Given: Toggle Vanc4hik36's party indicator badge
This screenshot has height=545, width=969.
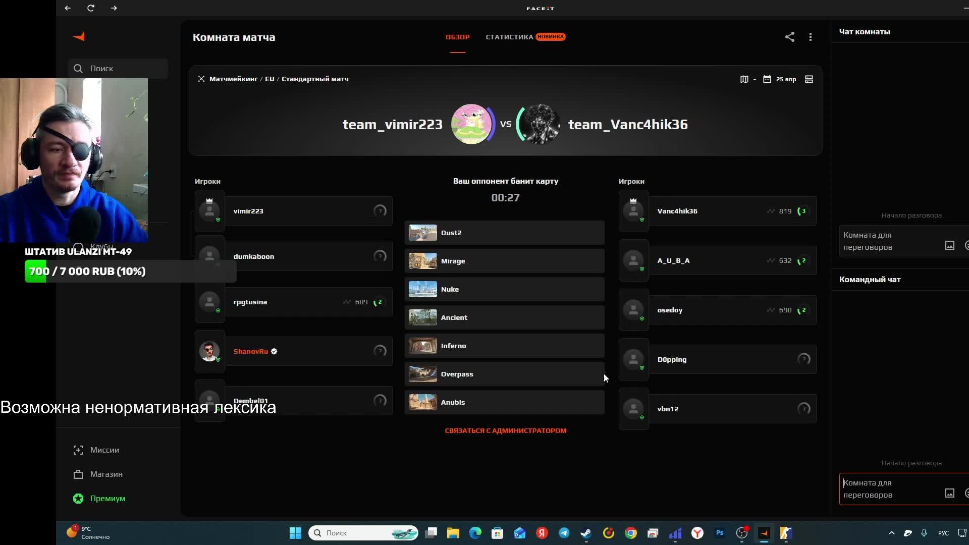Looking at the screenshot, I should point(802,211).
